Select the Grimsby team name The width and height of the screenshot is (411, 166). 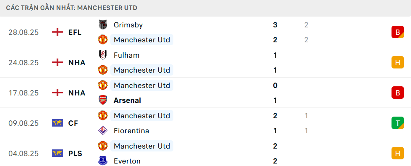coord(128,25)
